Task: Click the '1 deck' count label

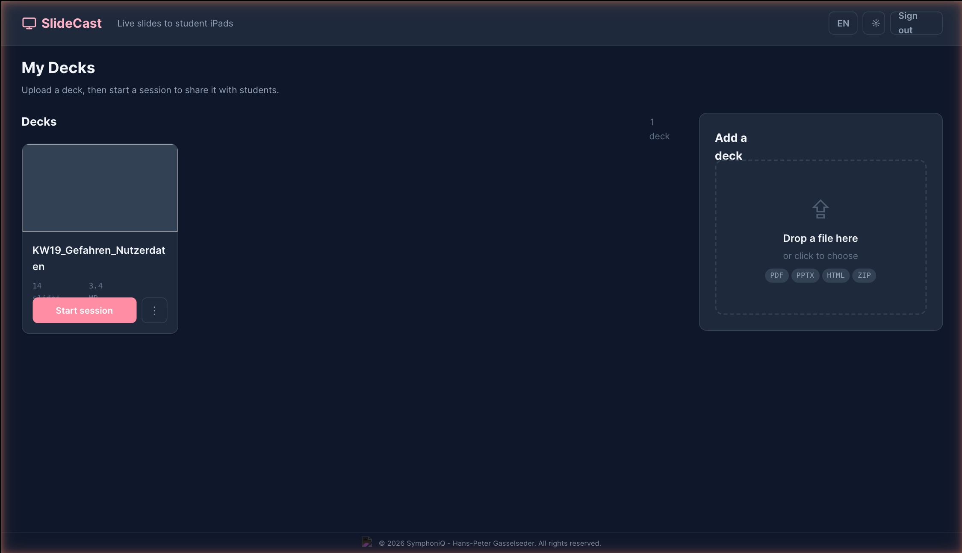Action: (x=659, y=129)
